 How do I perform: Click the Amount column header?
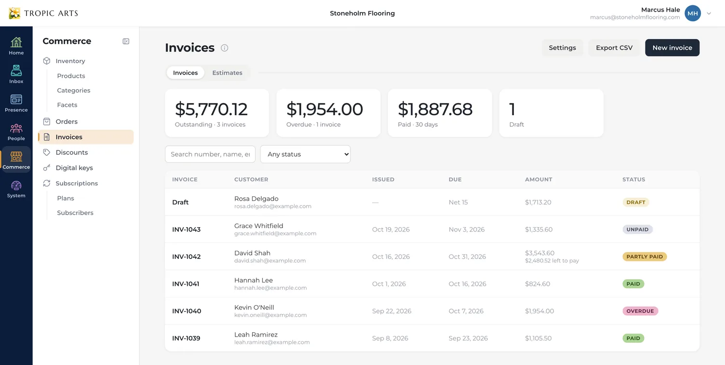click(538, 179)
